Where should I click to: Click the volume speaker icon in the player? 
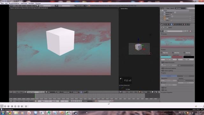[196, 106]
